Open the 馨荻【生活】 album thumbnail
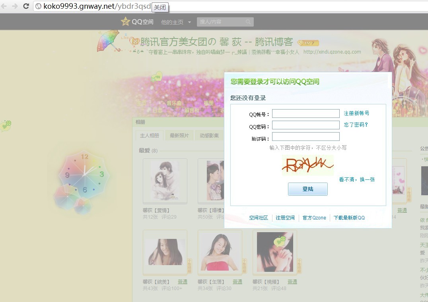 (x=220, y=252)
